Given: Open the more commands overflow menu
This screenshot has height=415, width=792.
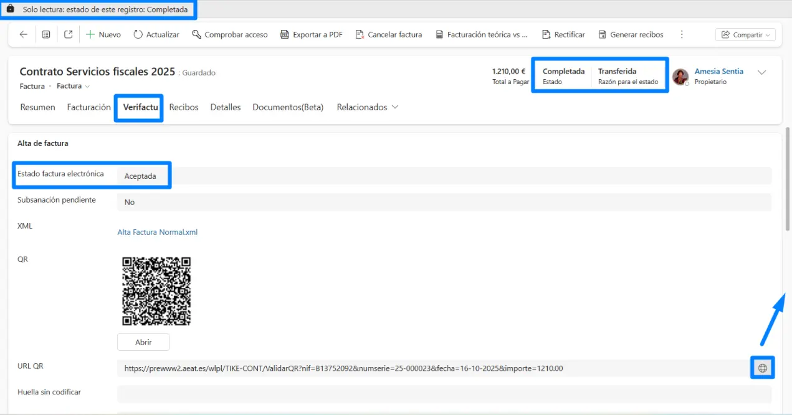Looking at the screenshot, I should coord(682,35).
